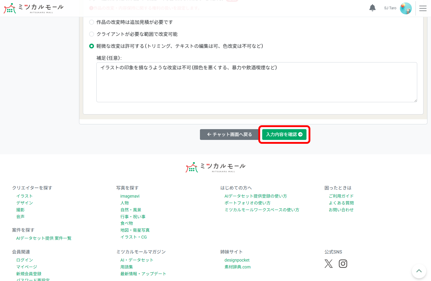Screen dimensions: 431x281
Task: Open the マイページ link
Action: point(27,267)
